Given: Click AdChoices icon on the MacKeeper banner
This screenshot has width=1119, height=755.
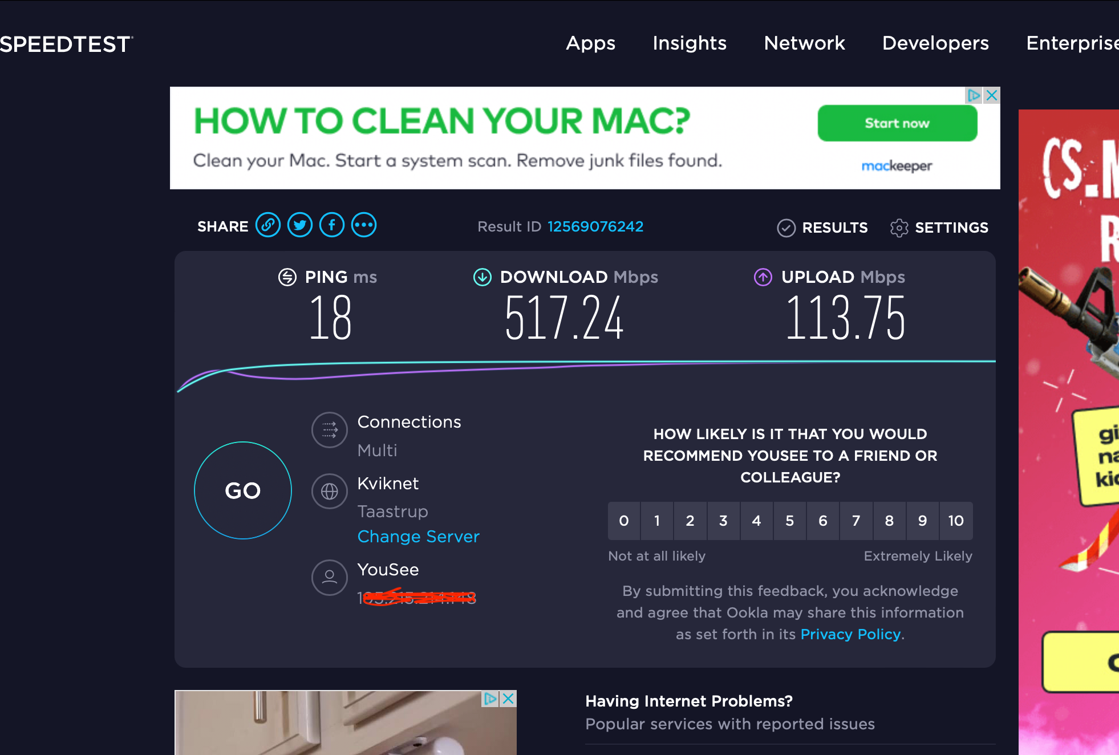Looking at the screenshot, I should [x=974, y=95].
